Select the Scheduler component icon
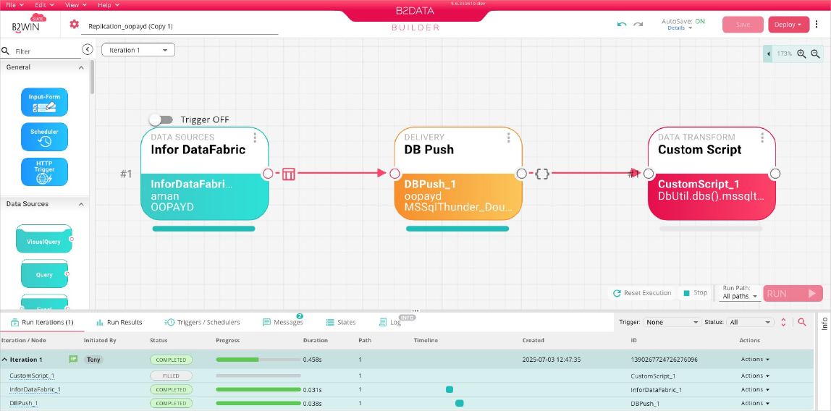Screen dimensions: 831x411 click(45, 137)
